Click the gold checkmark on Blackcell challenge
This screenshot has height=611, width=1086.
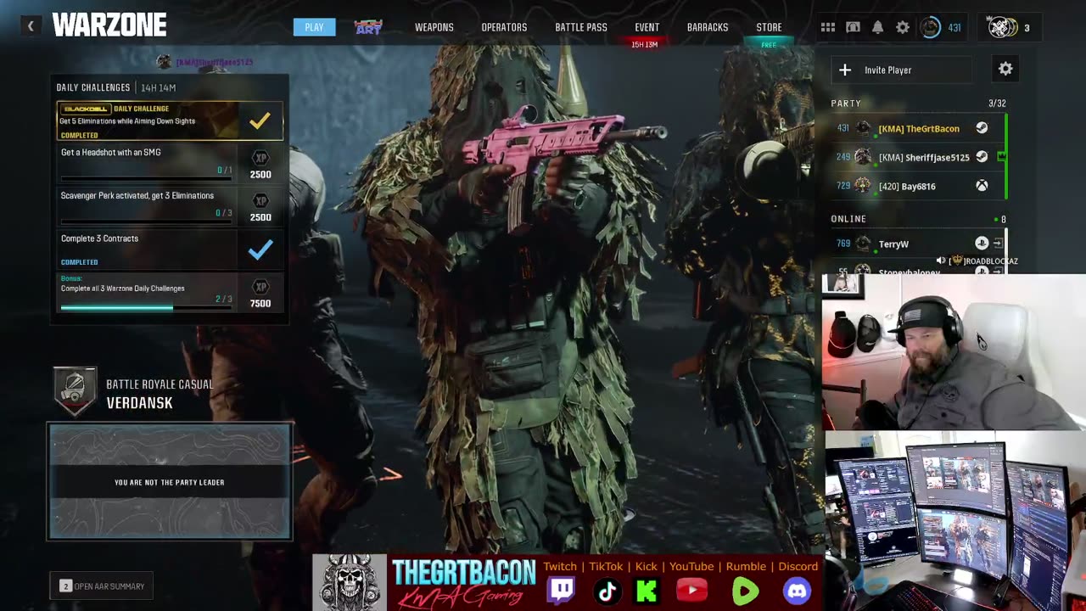[260, 121]
